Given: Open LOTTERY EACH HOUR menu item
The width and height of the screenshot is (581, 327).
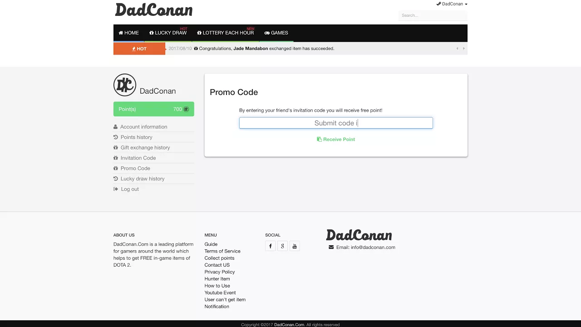Looking at the screenshot, I should click(226, 33).
